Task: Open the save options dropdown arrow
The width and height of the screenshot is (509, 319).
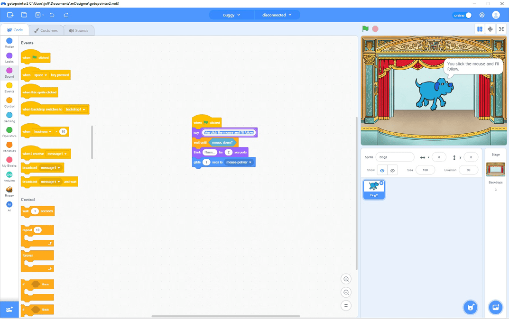Action: (43, 15)
